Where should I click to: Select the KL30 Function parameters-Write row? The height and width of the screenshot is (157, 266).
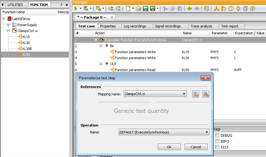click(170, 58)
